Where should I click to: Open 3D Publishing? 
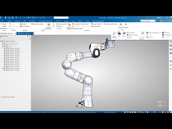pos(167,35)
